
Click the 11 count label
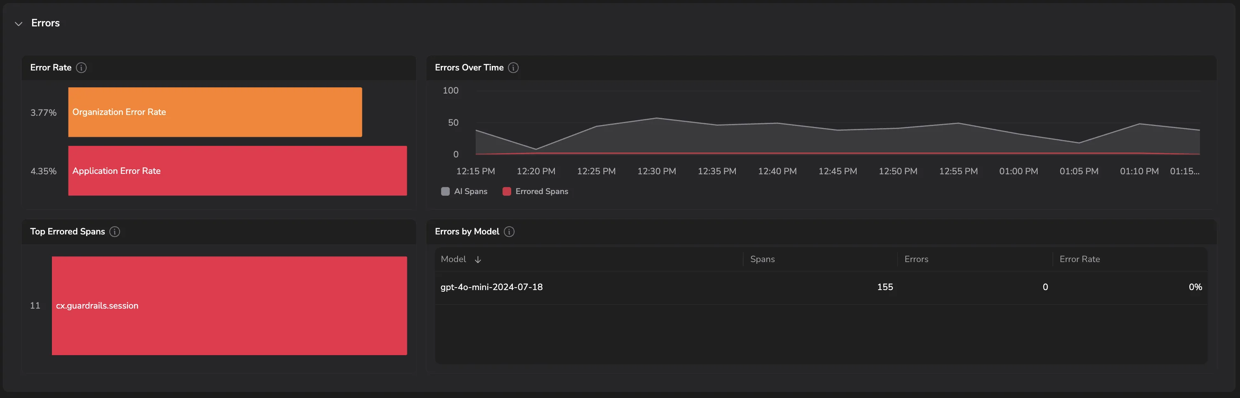pyautogui.click(x=35, y=306)
